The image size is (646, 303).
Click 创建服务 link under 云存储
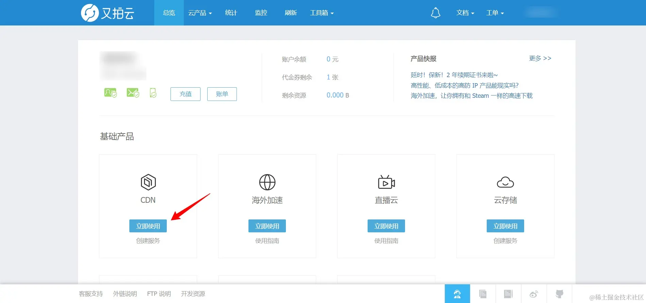pos(505,241)
